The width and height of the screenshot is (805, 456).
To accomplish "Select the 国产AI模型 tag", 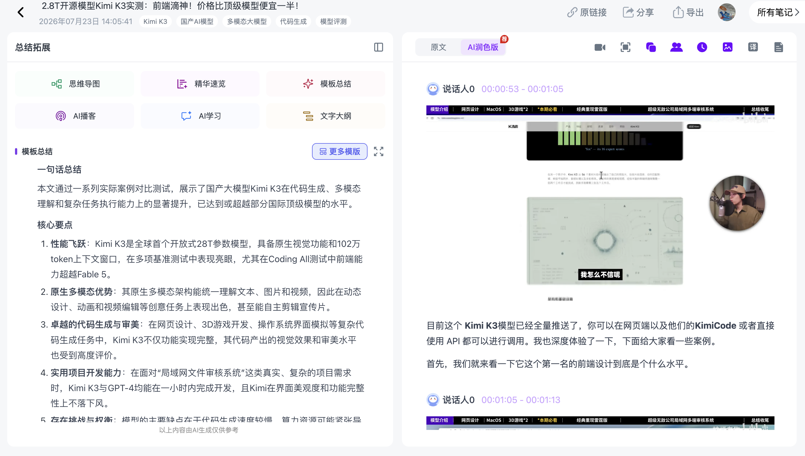I will pos(197,22).
